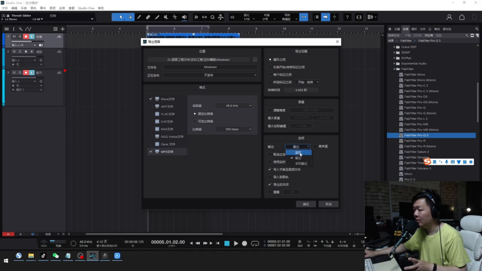Select the Eraser tool

click(148, 17)
